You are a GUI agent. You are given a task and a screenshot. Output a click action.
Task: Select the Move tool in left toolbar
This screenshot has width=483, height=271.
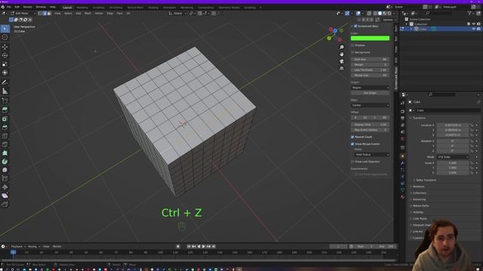coord(5,47)
